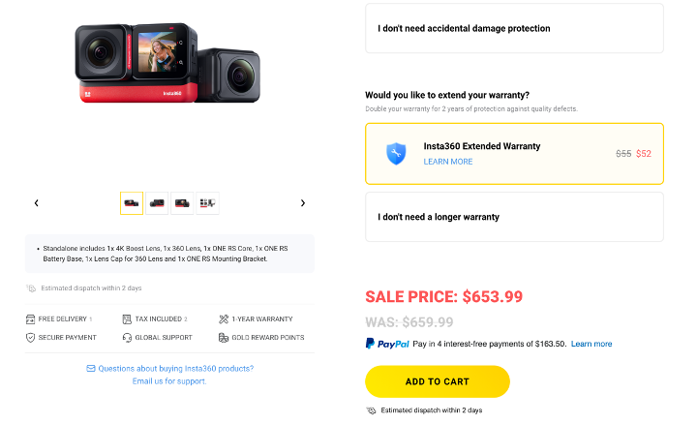Open the PayPal Learn more link
Image resolution: width=697 pixels, height=424 pixels.
(591, 344)
